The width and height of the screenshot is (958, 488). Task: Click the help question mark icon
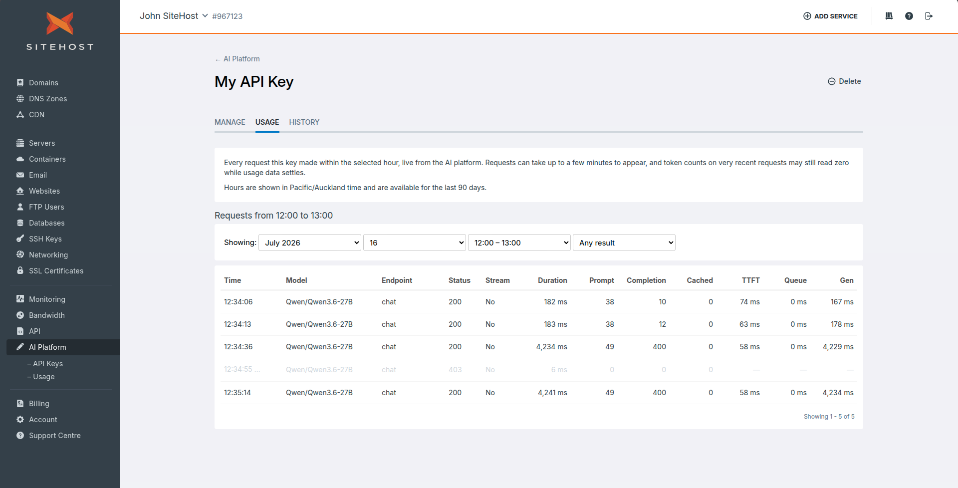pyautogui.click(x=909, y=16)
